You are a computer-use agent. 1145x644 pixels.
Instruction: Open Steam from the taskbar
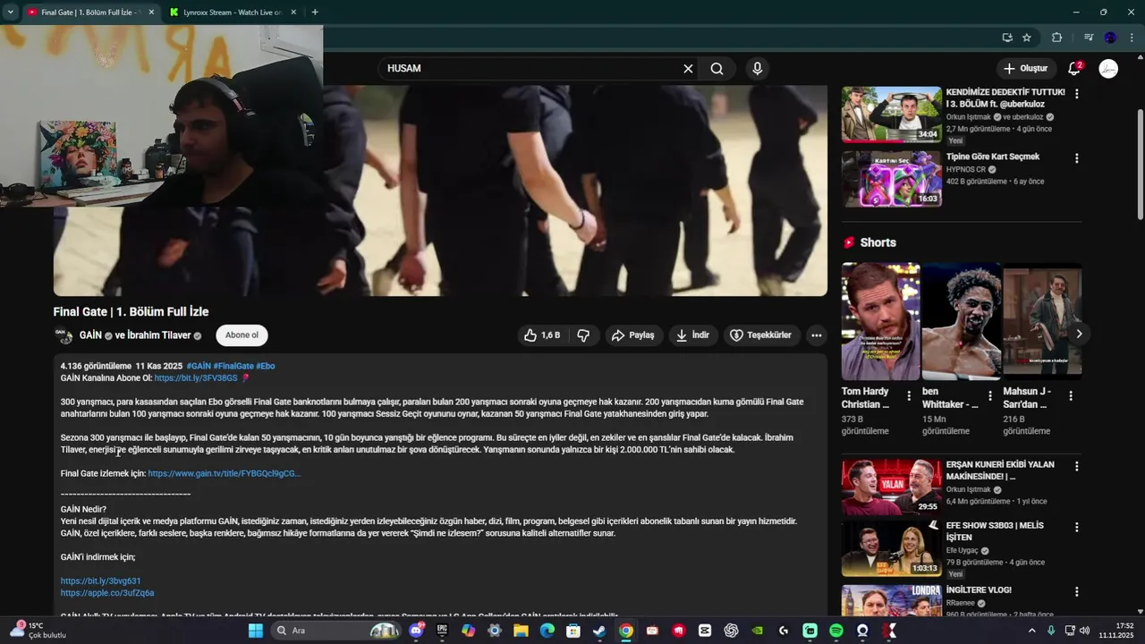[599, 631]
